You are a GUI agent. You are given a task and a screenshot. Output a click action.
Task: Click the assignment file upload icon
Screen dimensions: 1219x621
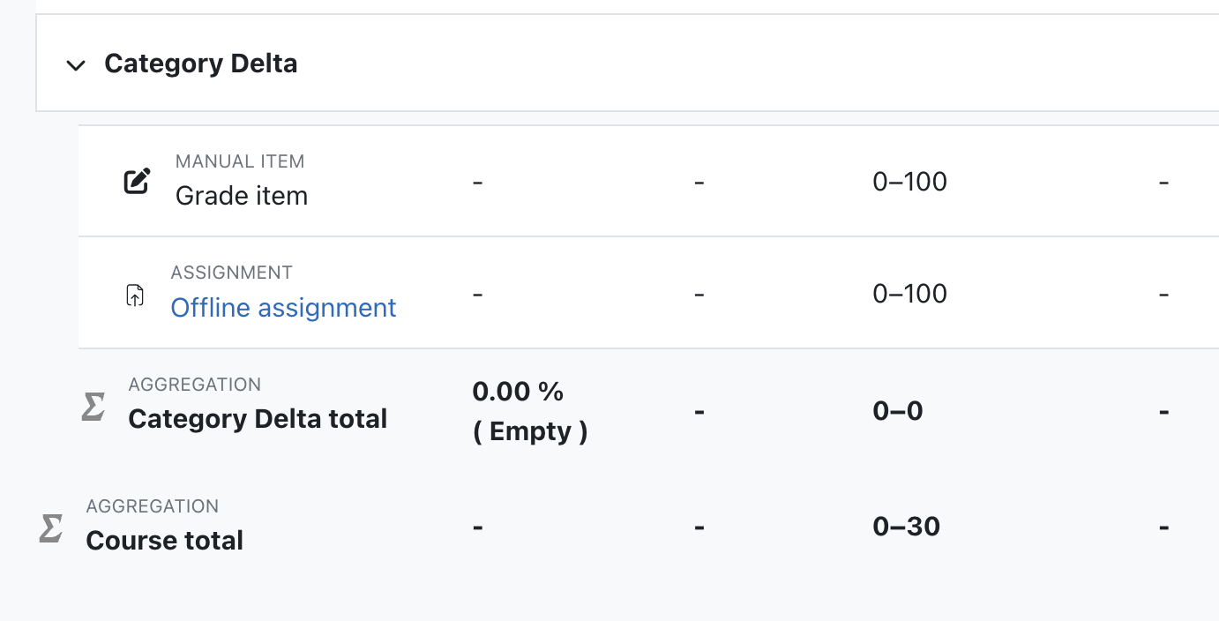point(135,295)
